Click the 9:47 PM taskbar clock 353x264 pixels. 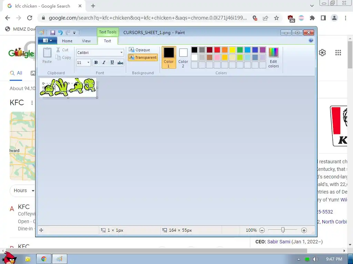tap(334, 259)
